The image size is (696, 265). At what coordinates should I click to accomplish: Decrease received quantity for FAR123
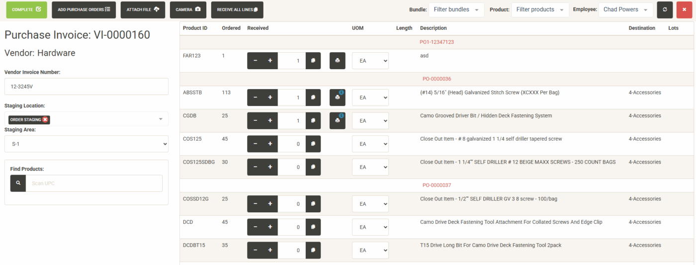(x=255, y=61)
